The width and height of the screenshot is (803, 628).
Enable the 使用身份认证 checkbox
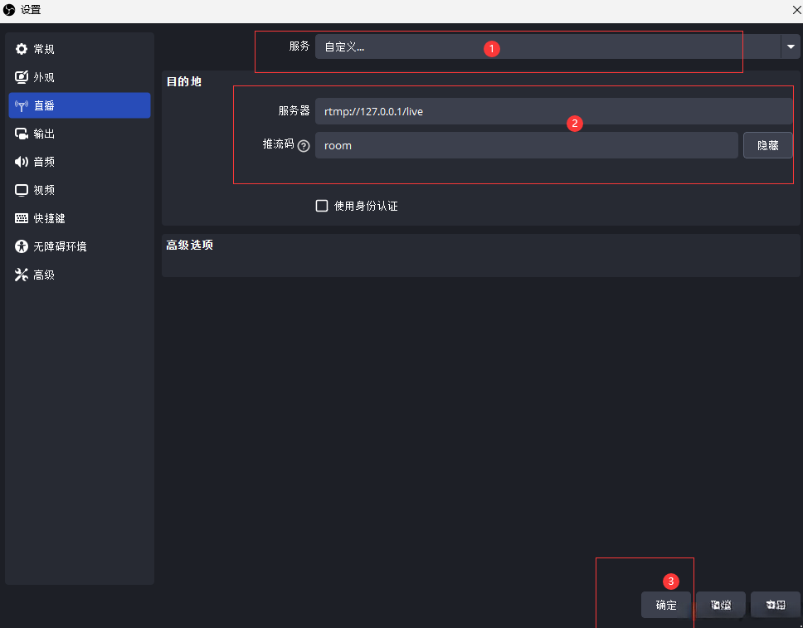(322, 206)
